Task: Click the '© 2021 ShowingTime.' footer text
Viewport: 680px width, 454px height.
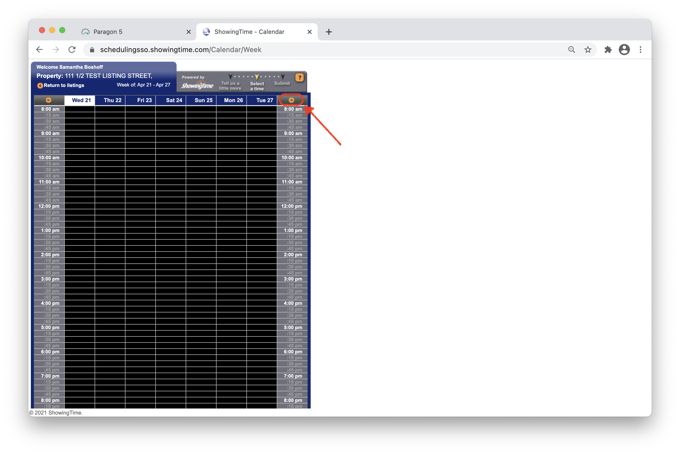Action: coord(56,413)
